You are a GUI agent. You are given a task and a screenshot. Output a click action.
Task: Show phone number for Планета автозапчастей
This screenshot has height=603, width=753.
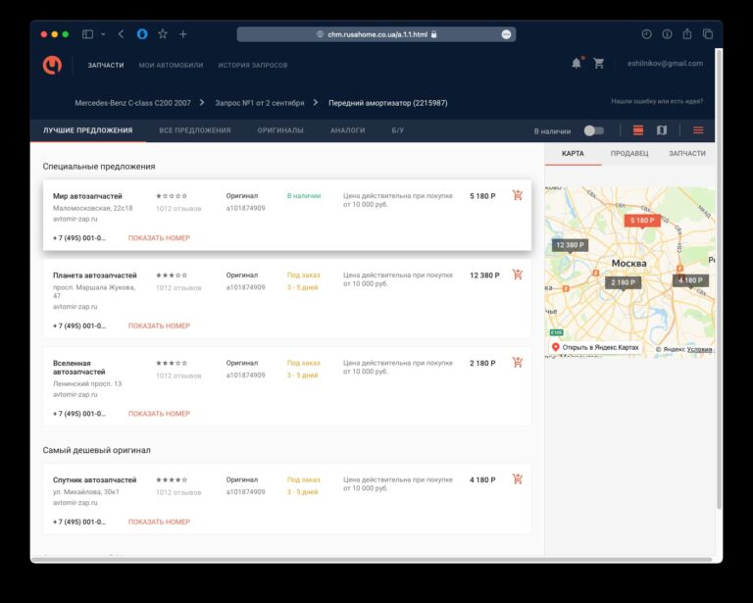[x=159, y=326]
